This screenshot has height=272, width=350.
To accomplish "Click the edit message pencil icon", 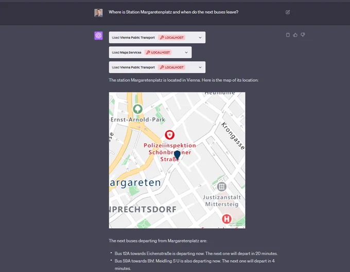I will tap(288, 12).
